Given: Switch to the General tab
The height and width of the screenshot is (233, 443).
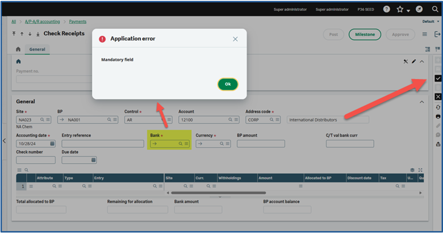Looking at the screenshot, I should (37, 49).
